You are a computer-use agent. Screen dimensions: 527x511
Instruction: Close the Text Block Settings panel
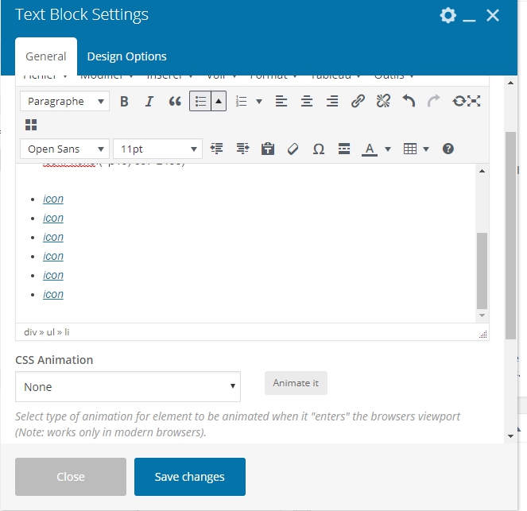pos(493,15)
